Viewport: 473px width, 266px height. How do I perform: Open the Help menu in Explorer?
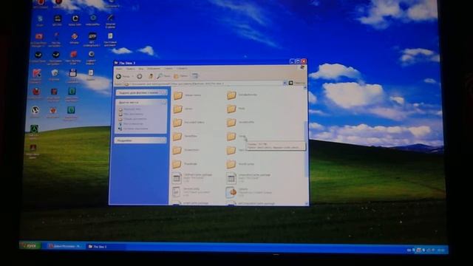[182, 69]
